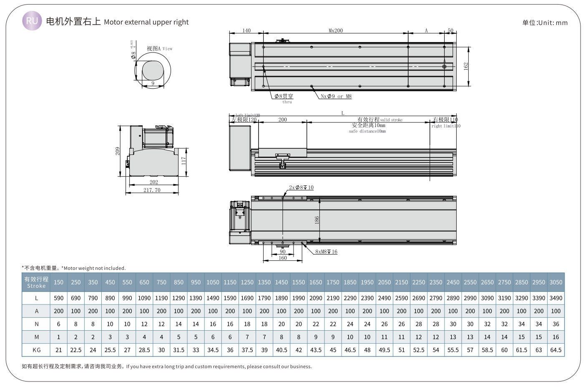This screenshot has width=588, height=389.
Task: Select the '2xΦ8↧10' callout
Action: point(301,187)
